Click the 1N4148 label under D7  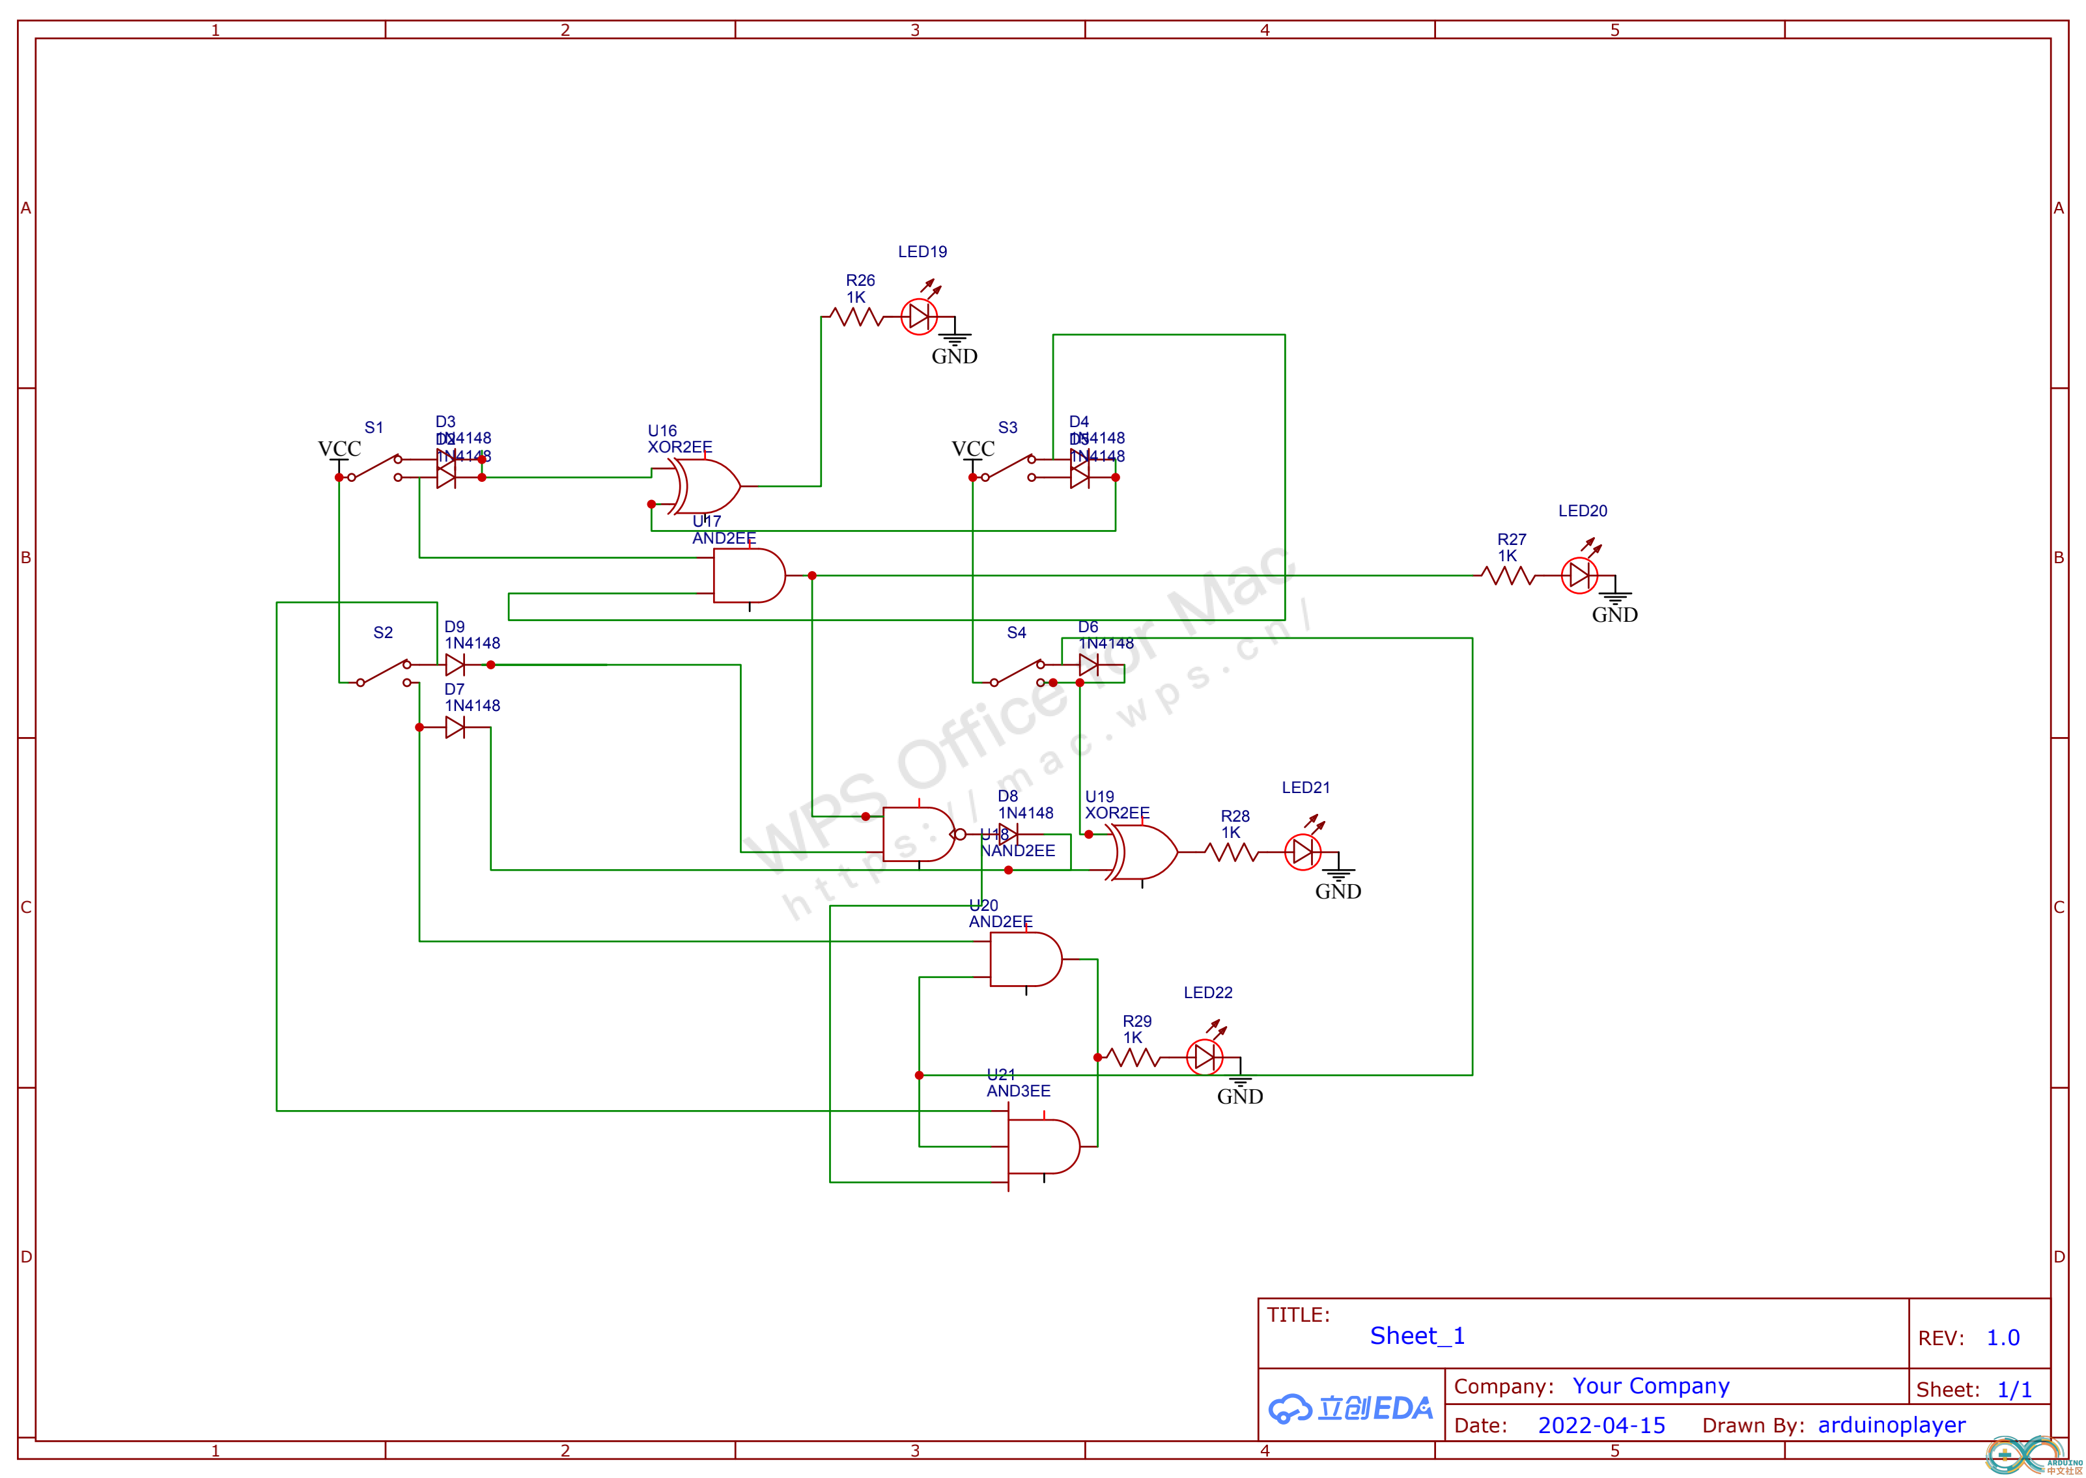click(472, 705)
